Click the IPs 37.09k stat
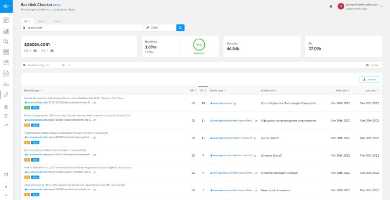Viewport: 390px width, 200px height. click(314, 49)
